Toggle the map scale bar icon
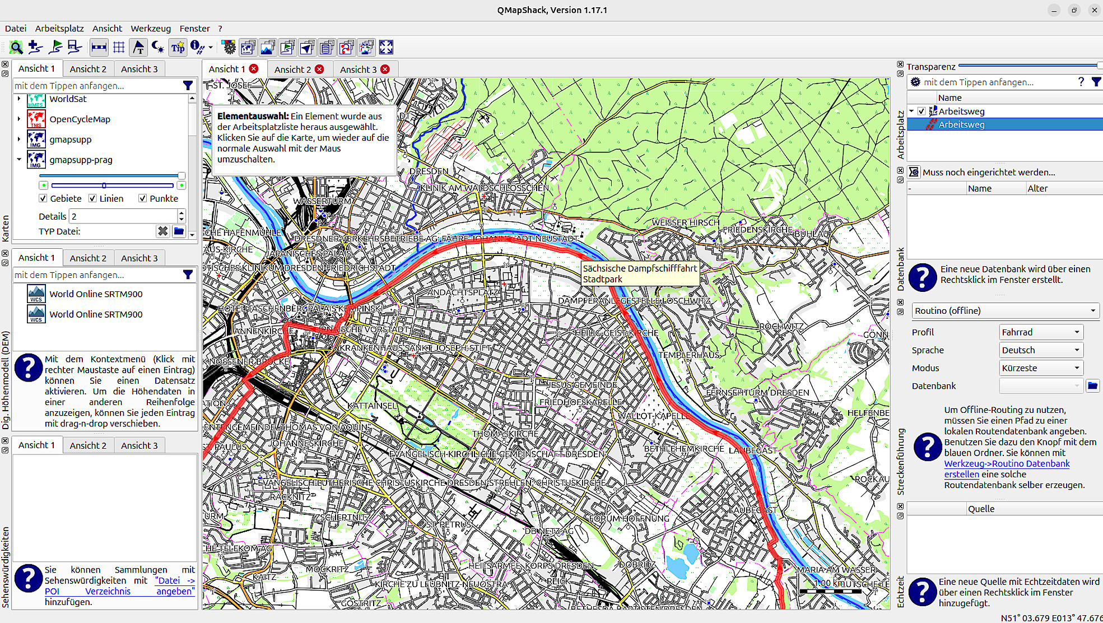The height and width of the screenshot is (623, 1103). 99,48
